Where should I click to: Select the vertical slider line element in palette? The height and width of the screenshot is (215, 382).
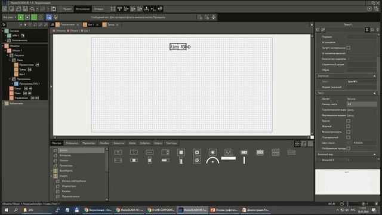pos(244,160)
